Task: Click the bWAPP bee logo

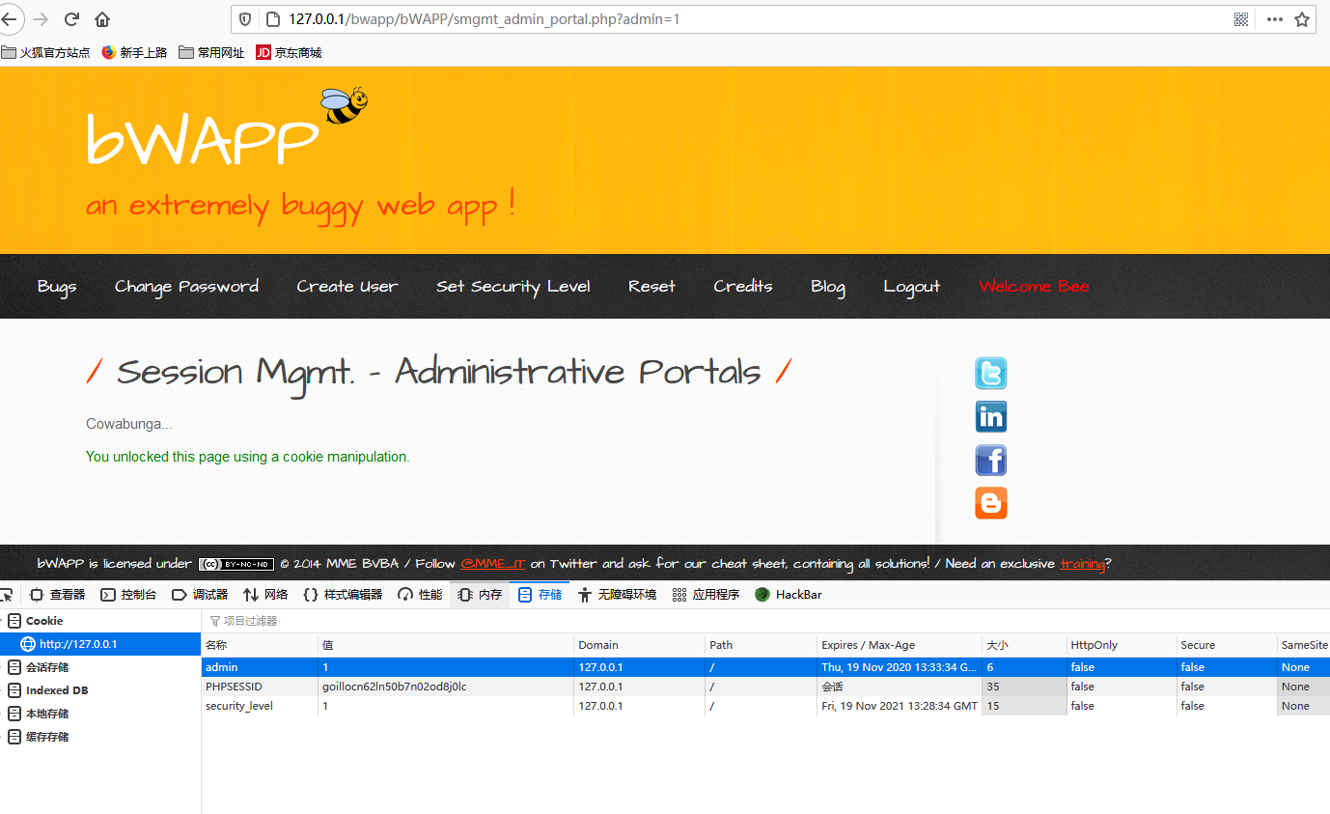Action: (344, 105)
